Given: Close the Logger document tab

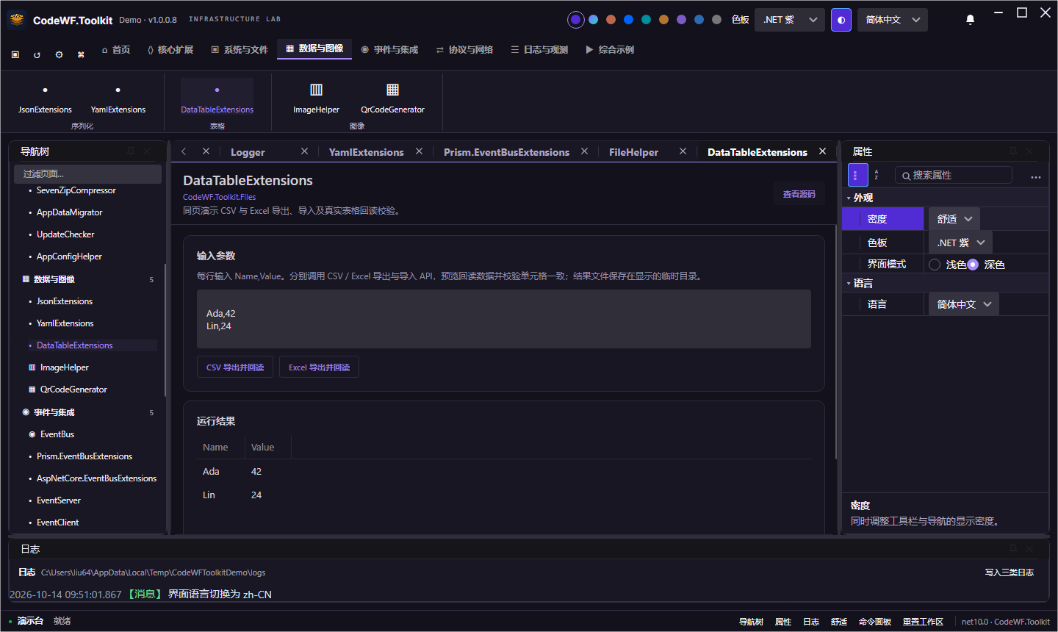Looking at the screenshot, I should (304, 151).
